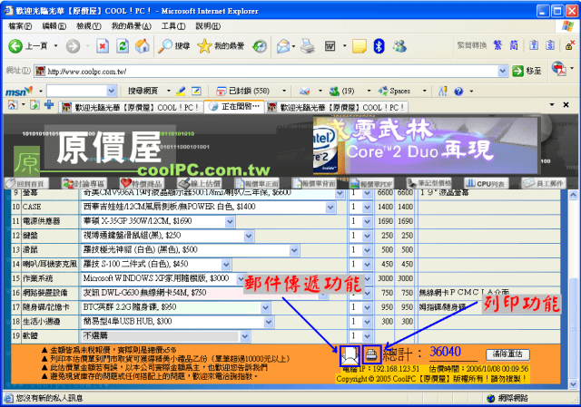
Task: Click the 員工郵件 nav button
Action: tap(544, 183)
